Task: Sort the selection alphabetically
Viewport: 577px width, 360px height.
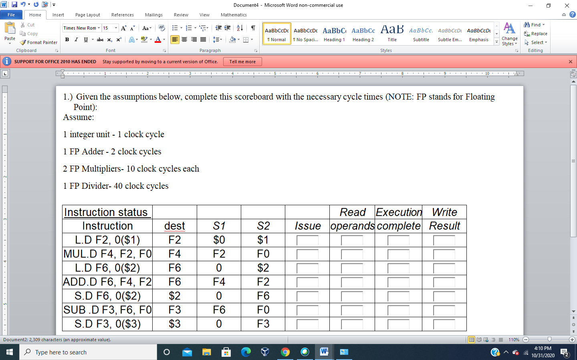Action: click(240, 28)
